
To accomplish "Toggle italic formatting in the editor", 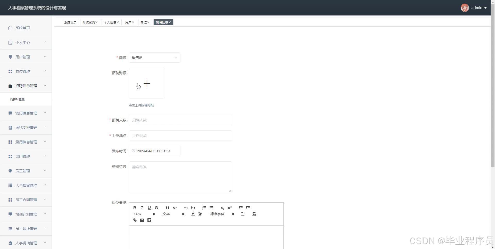I will pyautogui.click(x=142, y=208).
